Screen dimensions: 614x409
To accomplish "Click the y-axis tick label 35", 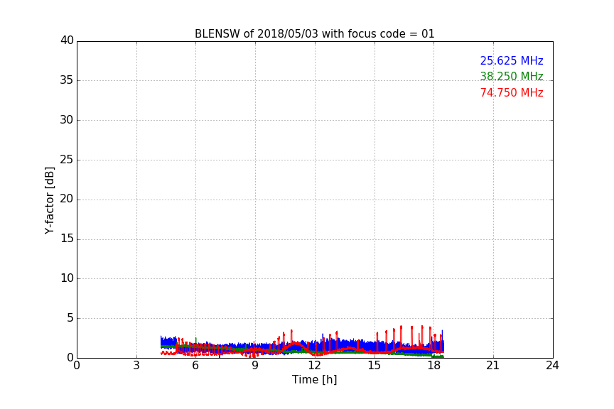I will [67, 80].
